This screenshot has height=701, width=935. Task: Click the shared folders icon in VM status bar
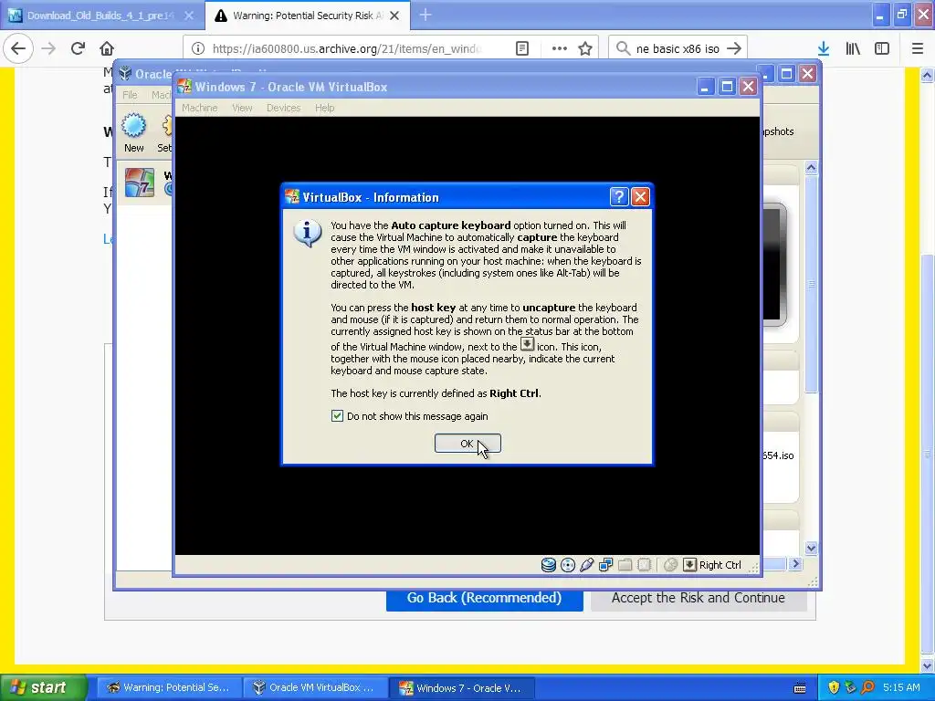625,564
